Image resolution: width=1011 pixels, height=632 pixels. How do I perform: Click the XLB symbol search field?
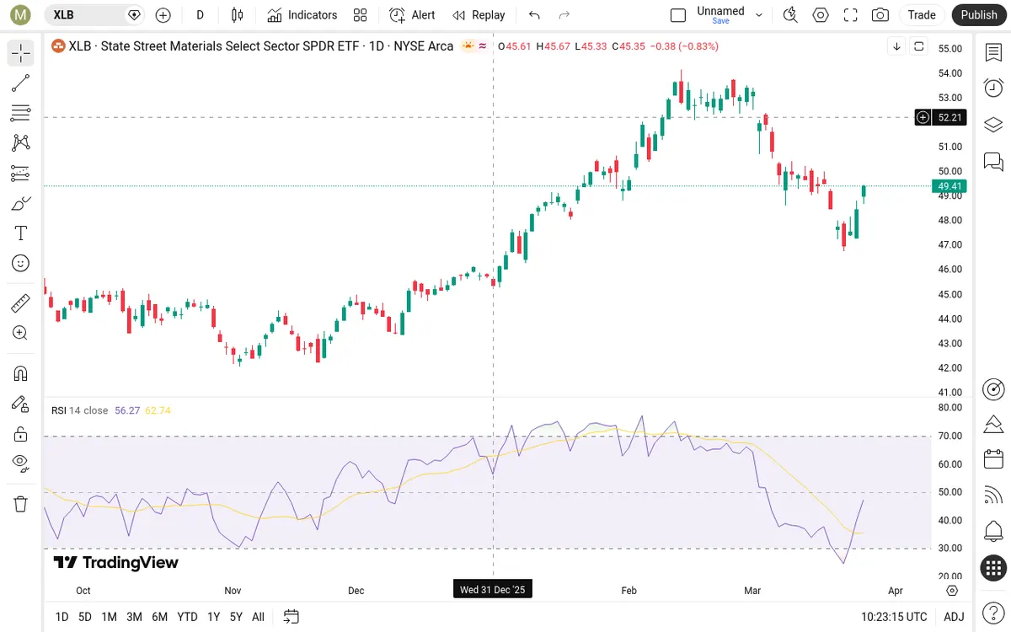point(94,15)
